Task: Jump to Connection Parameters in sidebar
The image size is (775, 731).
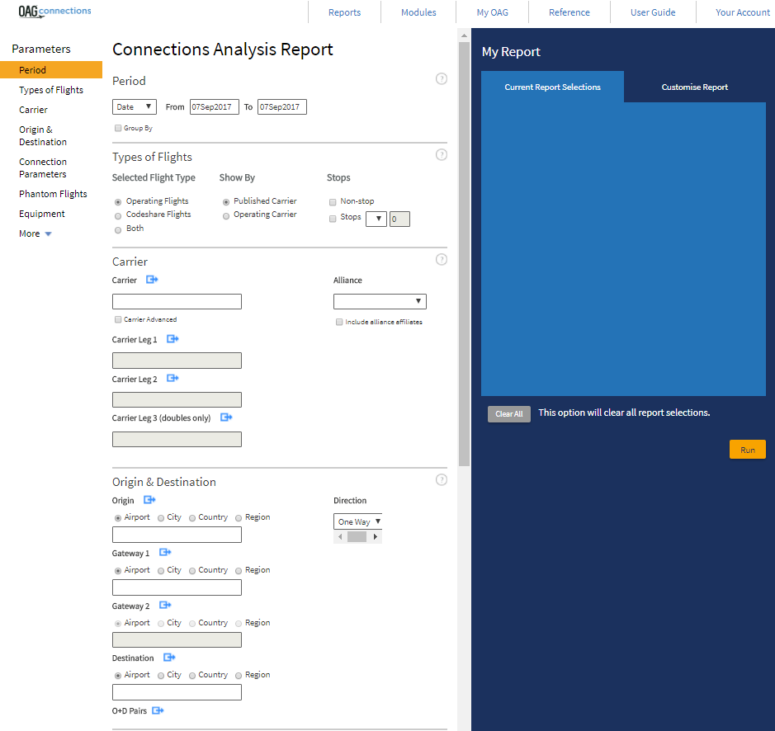Action: tap(43, 167)
